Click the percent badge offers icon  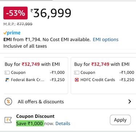click(8, 101)
